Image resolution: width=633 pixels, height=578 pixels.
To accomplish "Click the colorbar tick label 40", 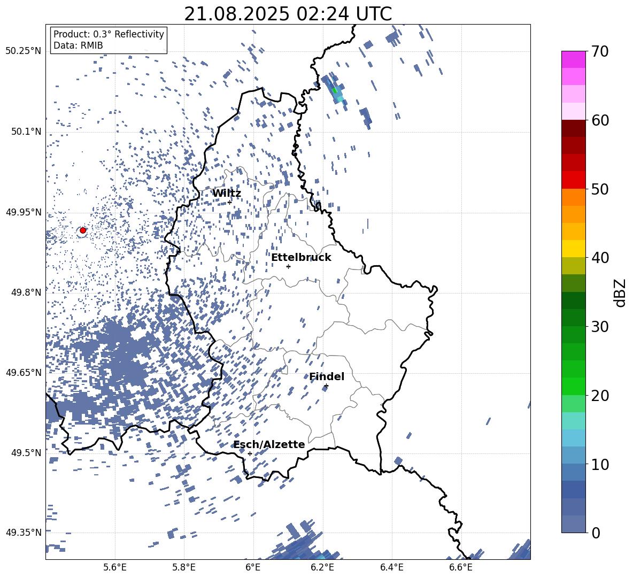I will coord(600,258).
